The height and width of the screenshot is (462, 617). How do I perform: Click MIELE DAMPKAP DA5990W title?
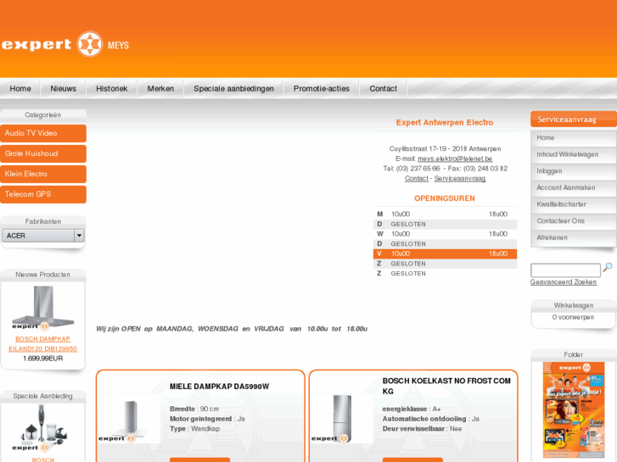point(220,387)
